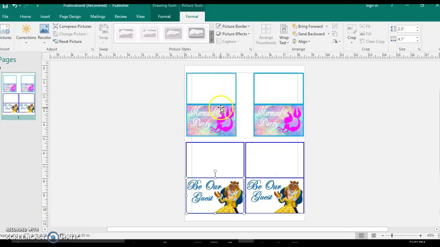The width and height of the screenshot is (440, 247).
Task: Edit the shape height field 2.5"
Action: click(x=406, y=29)
